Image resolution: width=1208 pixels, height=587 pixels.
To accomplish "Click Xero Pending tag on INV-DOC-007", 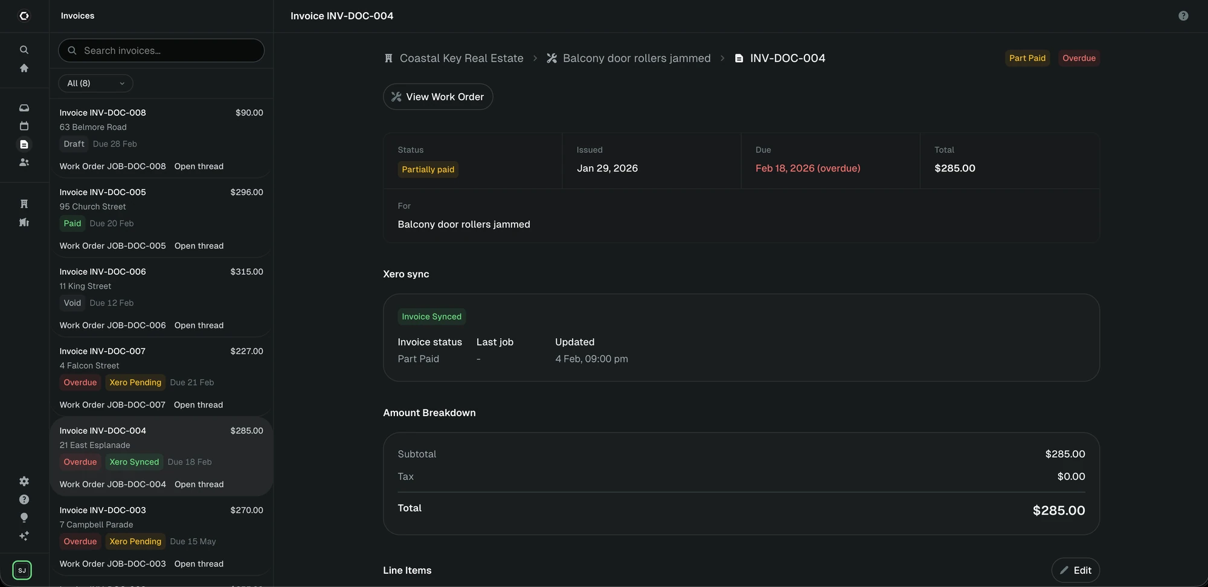I will [x=135, y=382].
